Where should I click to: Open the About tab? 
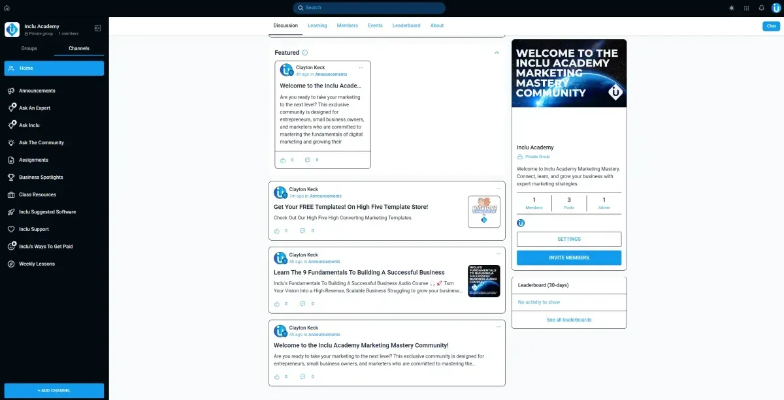point(437,25)
